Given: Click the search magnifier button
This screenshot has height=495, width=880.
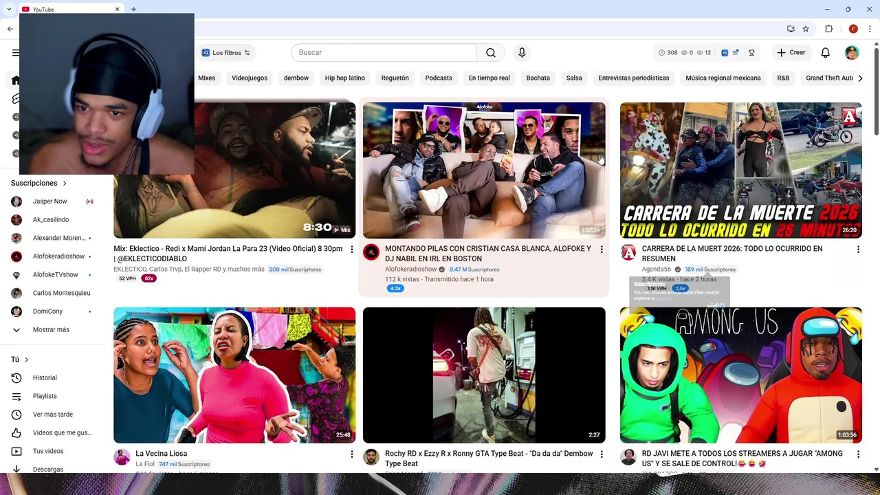Looking at the screenshot, I should click(491, 53).
